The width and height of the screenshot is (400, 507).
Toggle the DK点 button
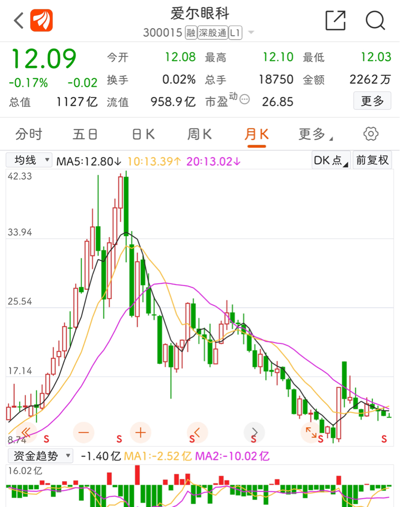331,160
